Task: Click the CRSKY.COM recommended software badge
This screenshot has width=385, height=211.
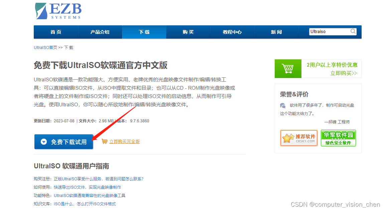Action: click(299, 138)
